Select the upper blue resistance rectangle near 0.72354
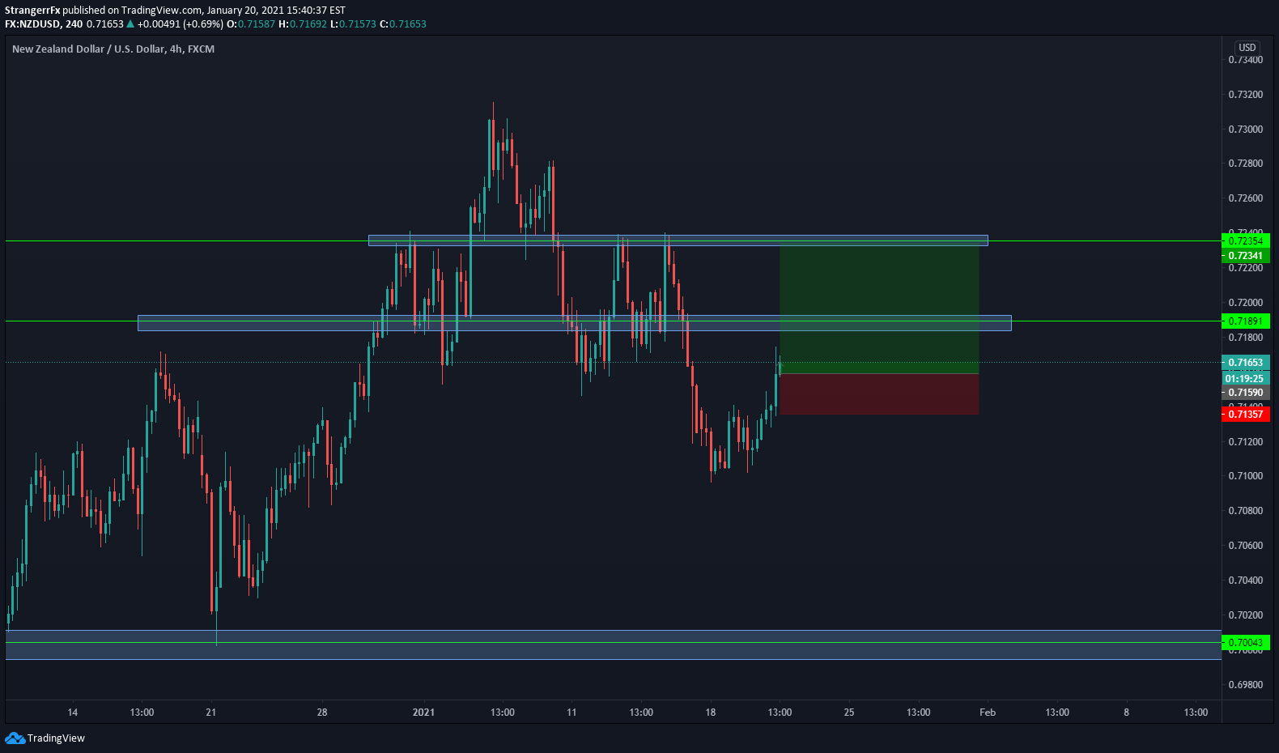This screenshot has width=1279, height=753. coord(678,240)
